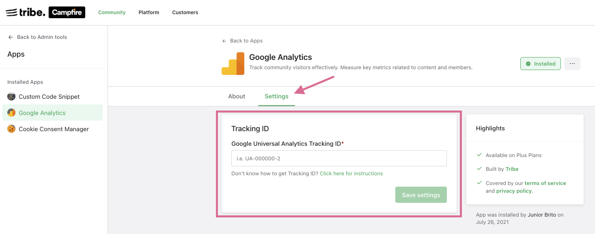Click the Tribe logo icon
595x234 pixels.
pyautogui.click(x=25, y=13)
